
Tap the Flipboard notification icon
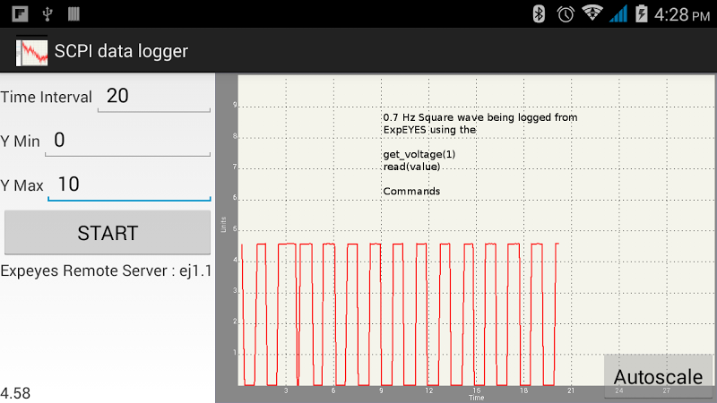tap(20, 14)
